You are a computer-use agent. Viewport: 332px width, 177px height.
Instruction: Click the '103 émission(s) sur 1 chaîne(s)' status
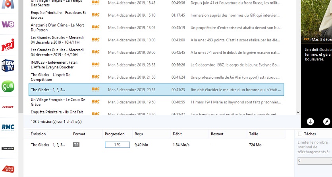tap(56, 122)
